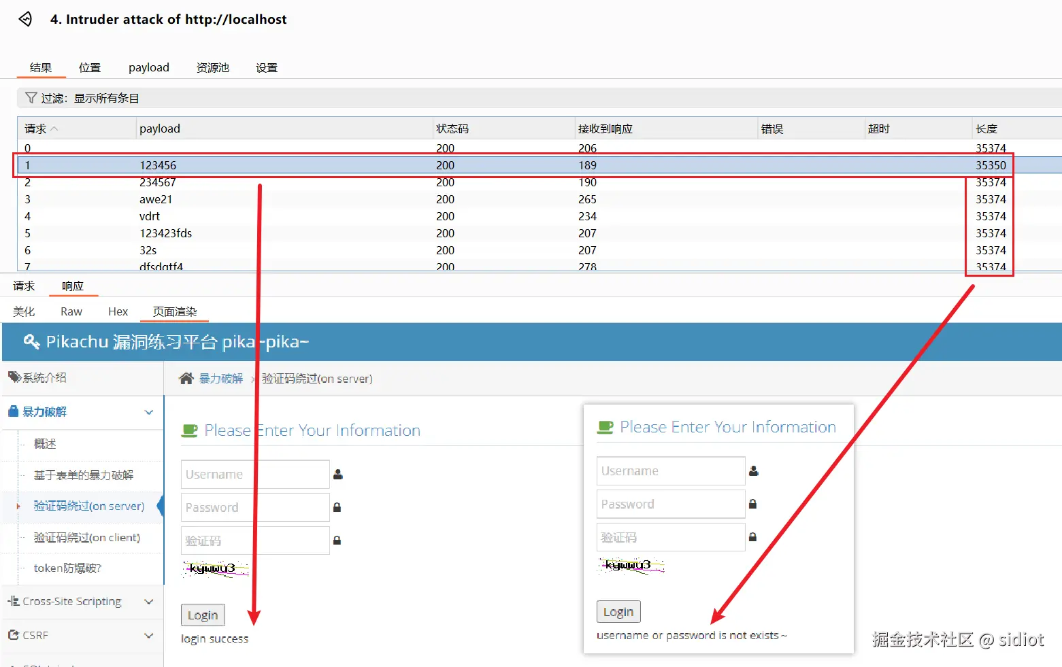Open 验证码绕过(on server) sidebar item
The image size is (1062, 667).
(x=89, y=506)
